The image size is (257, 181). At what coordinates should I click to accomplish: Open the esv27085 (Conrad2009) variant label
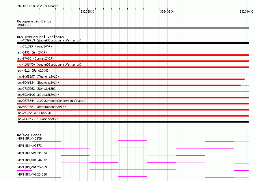point(36,58)
